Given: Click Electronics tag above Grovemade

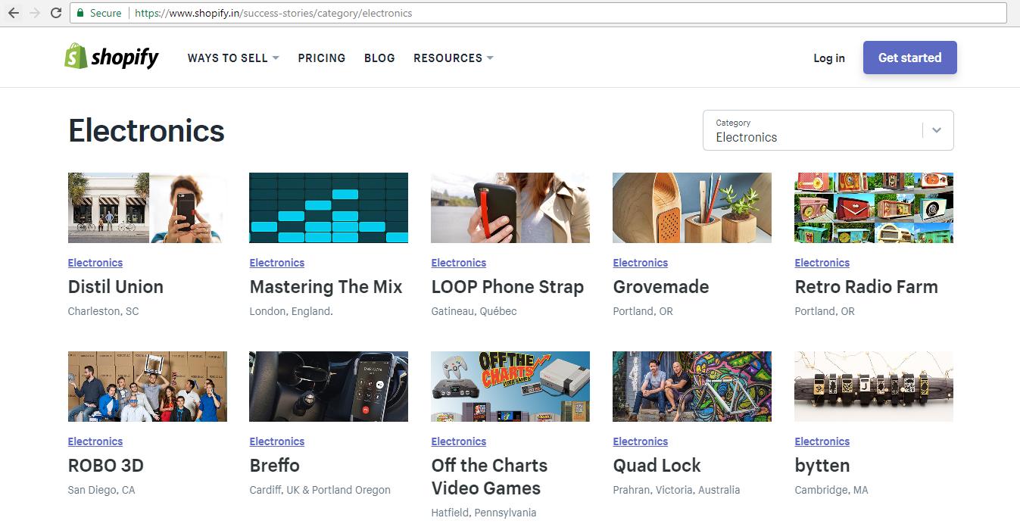Looking at the screenshot, I should pos(641,263).
